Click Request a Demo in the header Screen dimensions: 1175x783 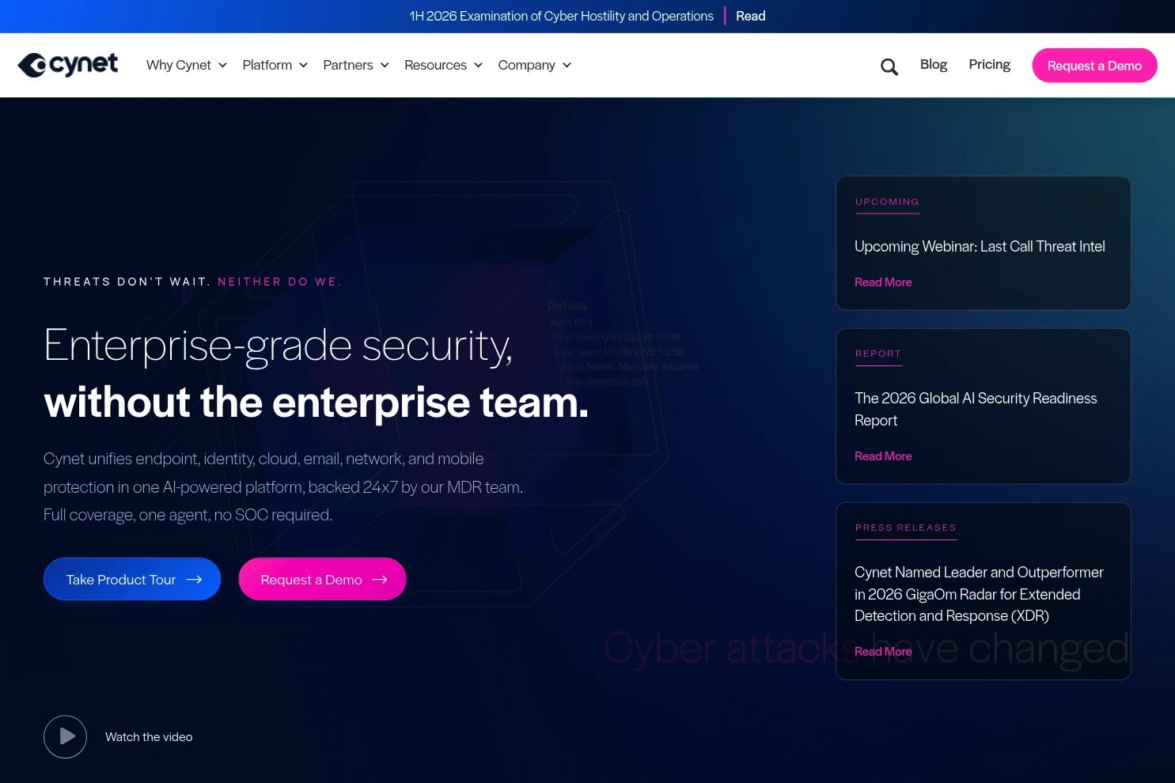click(x=1094, y=66)
